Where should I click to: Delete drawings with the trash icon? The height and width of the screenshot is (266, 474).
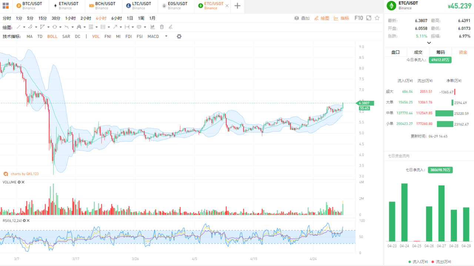pyautogui.click(x=162, y=27)
